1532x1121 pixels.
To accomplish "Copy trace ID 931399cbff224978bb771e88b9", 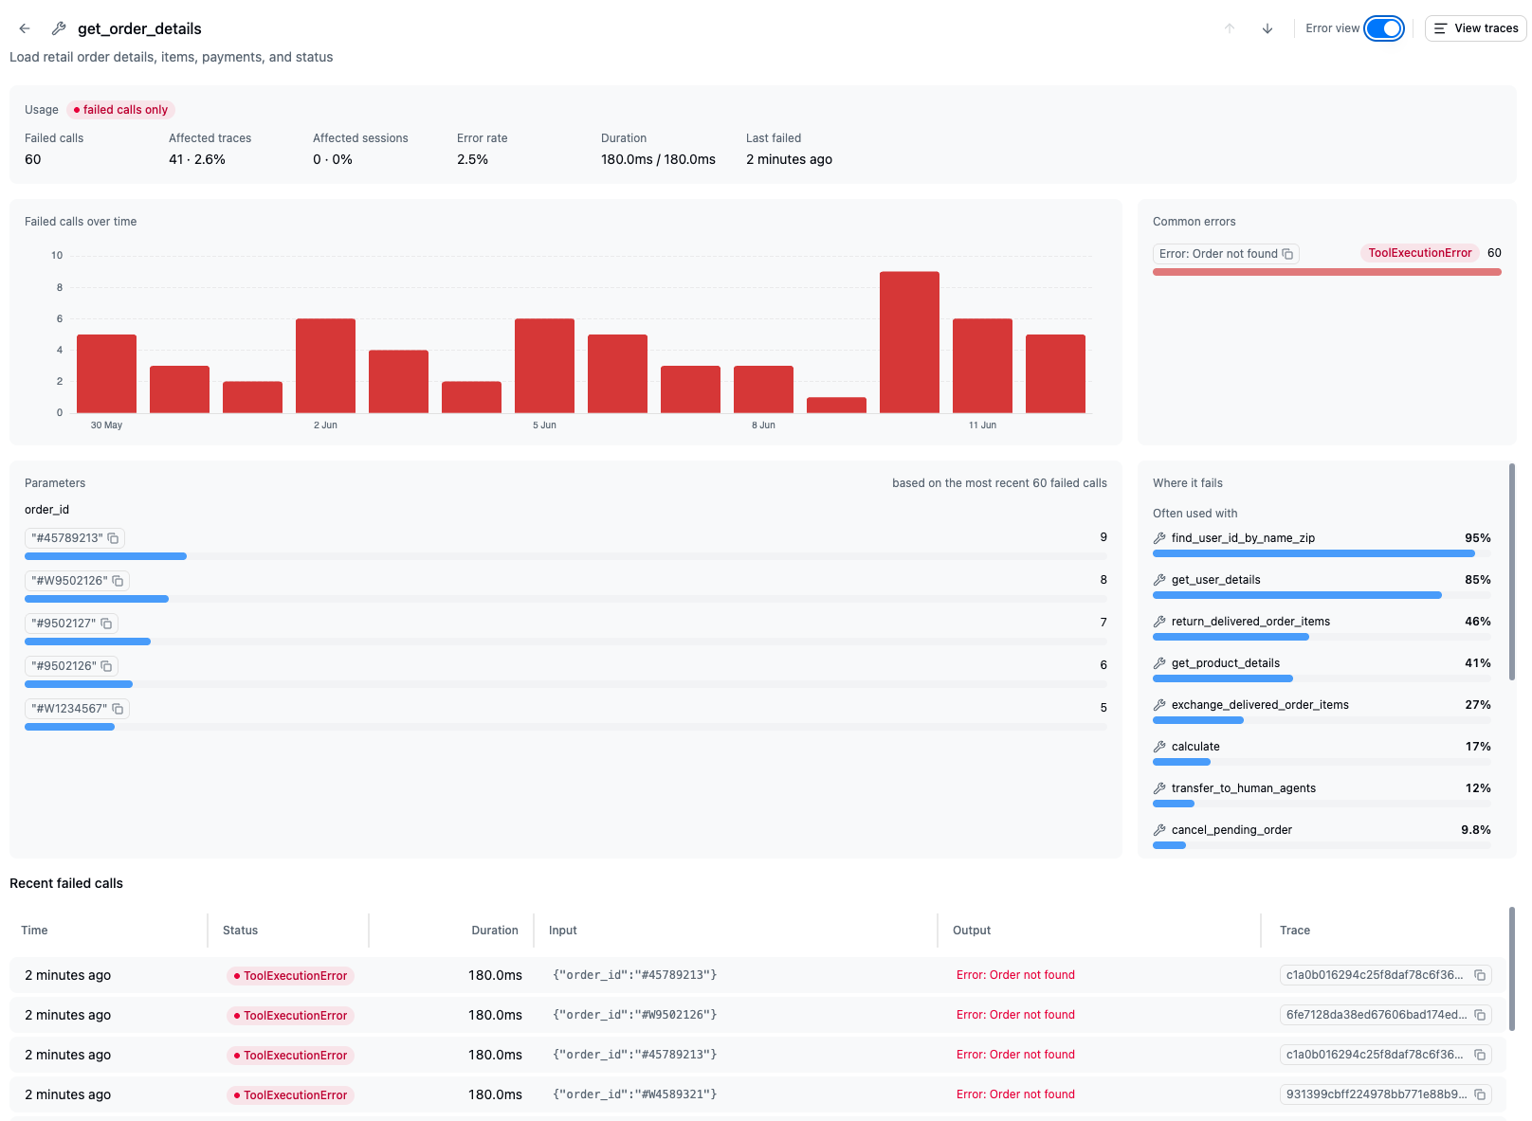I will click(x=1480, y=1094).
